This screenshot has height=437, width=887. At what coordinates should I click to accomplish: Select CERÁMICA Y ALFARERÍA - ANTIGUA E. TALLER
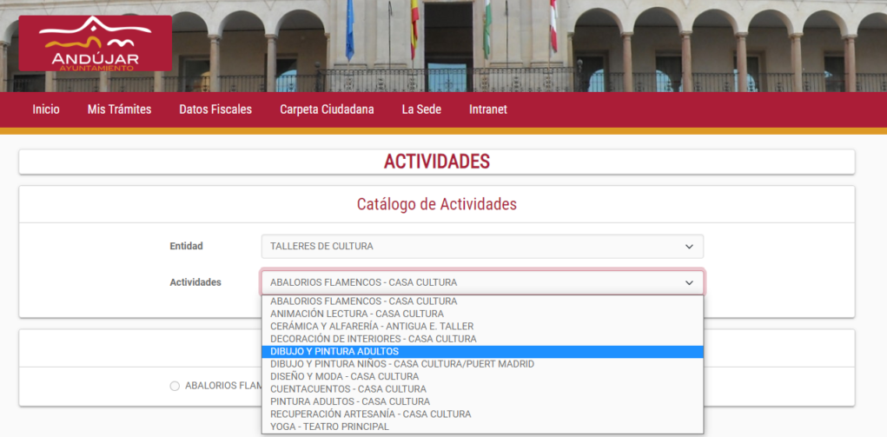coord(482,327)
